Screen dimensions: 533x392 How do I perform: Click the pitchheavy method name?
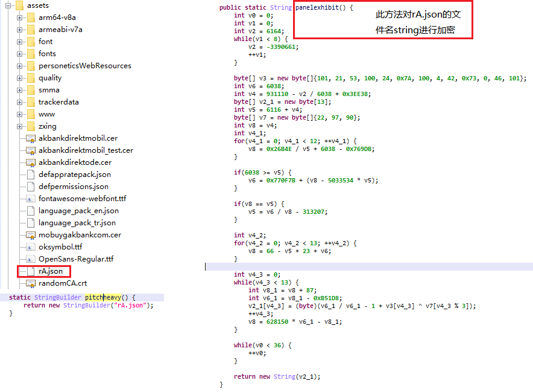click(103, 298)
